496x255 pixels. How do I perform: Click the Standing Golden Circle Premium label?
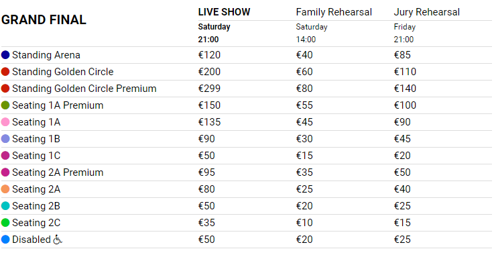(84, 89)
